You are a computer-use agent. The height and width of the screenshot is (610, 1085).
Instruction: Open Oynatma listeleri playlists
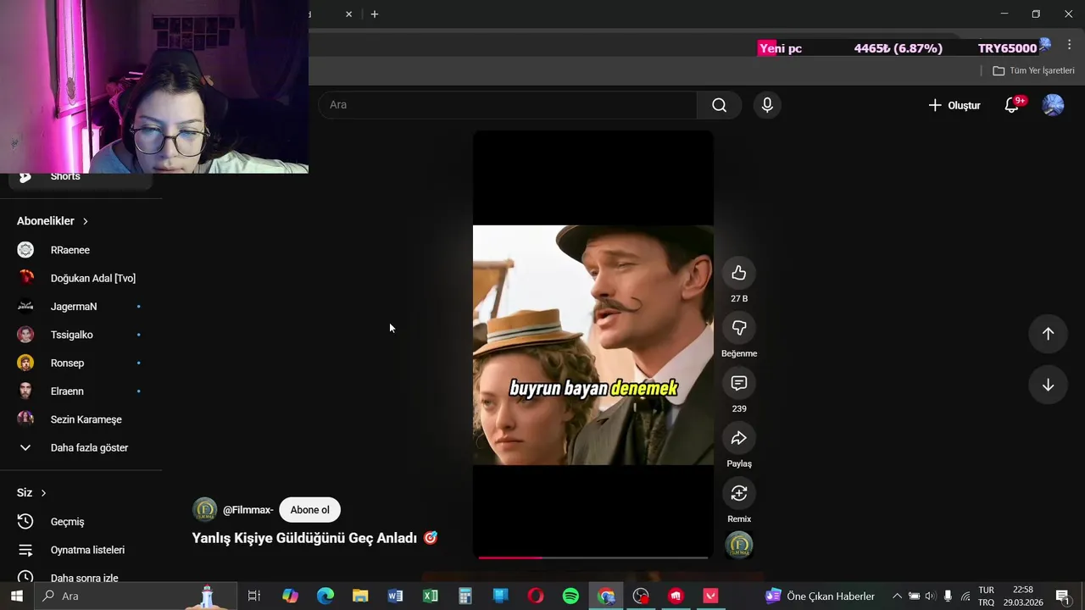[81, 550]
